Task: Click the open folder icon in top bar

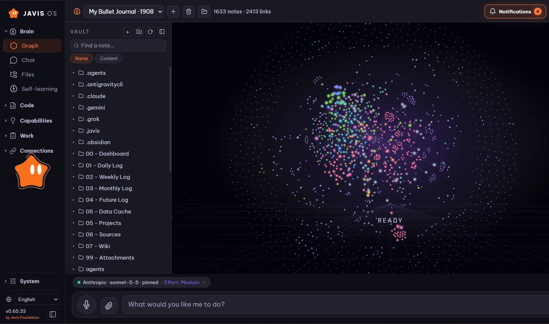Action: (204, 11)
